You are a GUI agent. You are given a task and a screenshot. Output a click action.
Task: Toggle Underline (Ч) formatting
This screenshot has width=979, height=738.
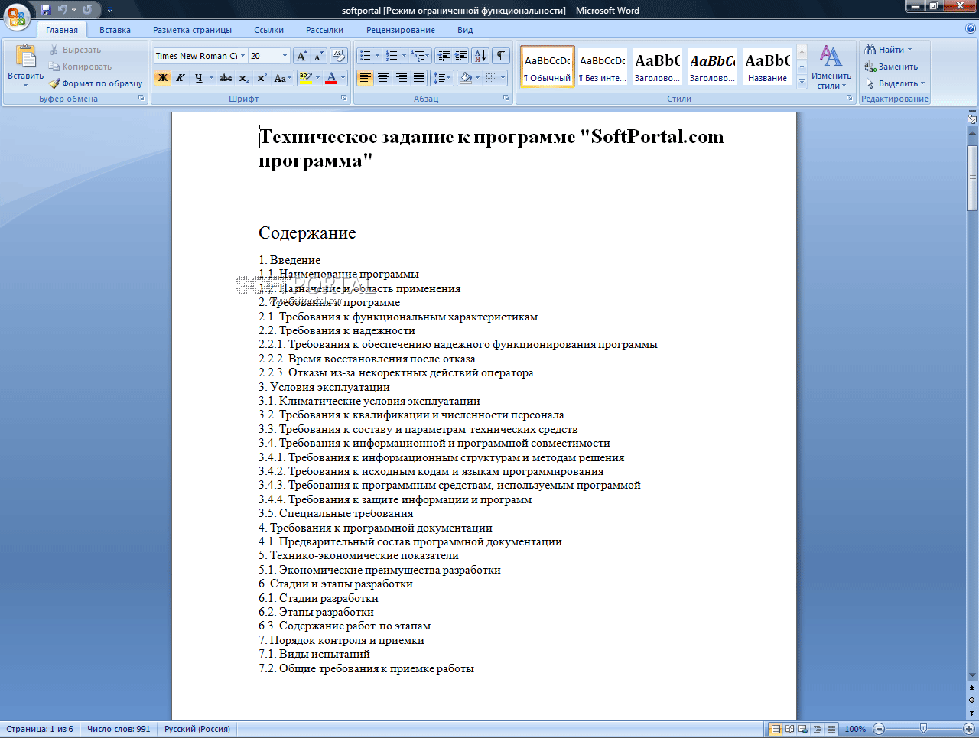click(x=199, y=78)
